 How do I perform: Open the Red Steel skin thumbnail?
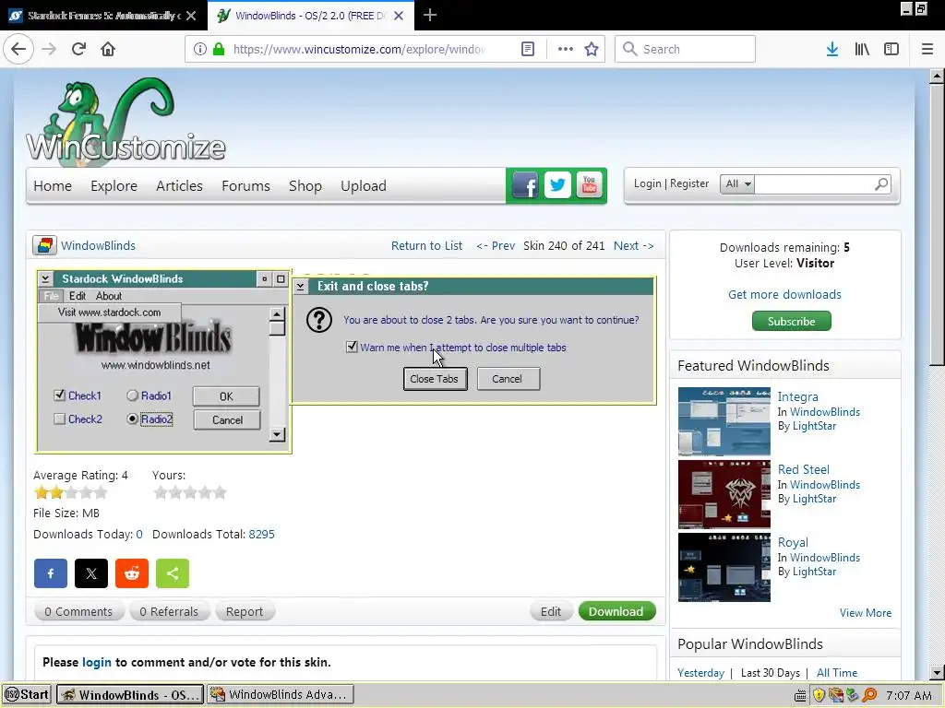(x=724, y=494)
